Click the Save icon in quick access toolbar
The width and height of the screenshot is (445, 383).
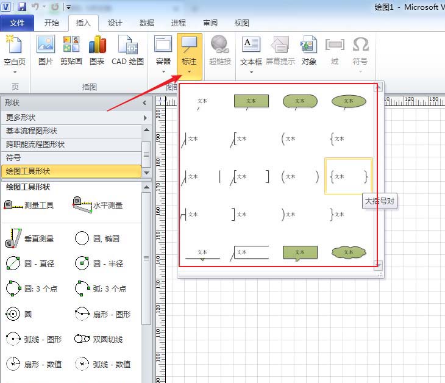point(22,7)
